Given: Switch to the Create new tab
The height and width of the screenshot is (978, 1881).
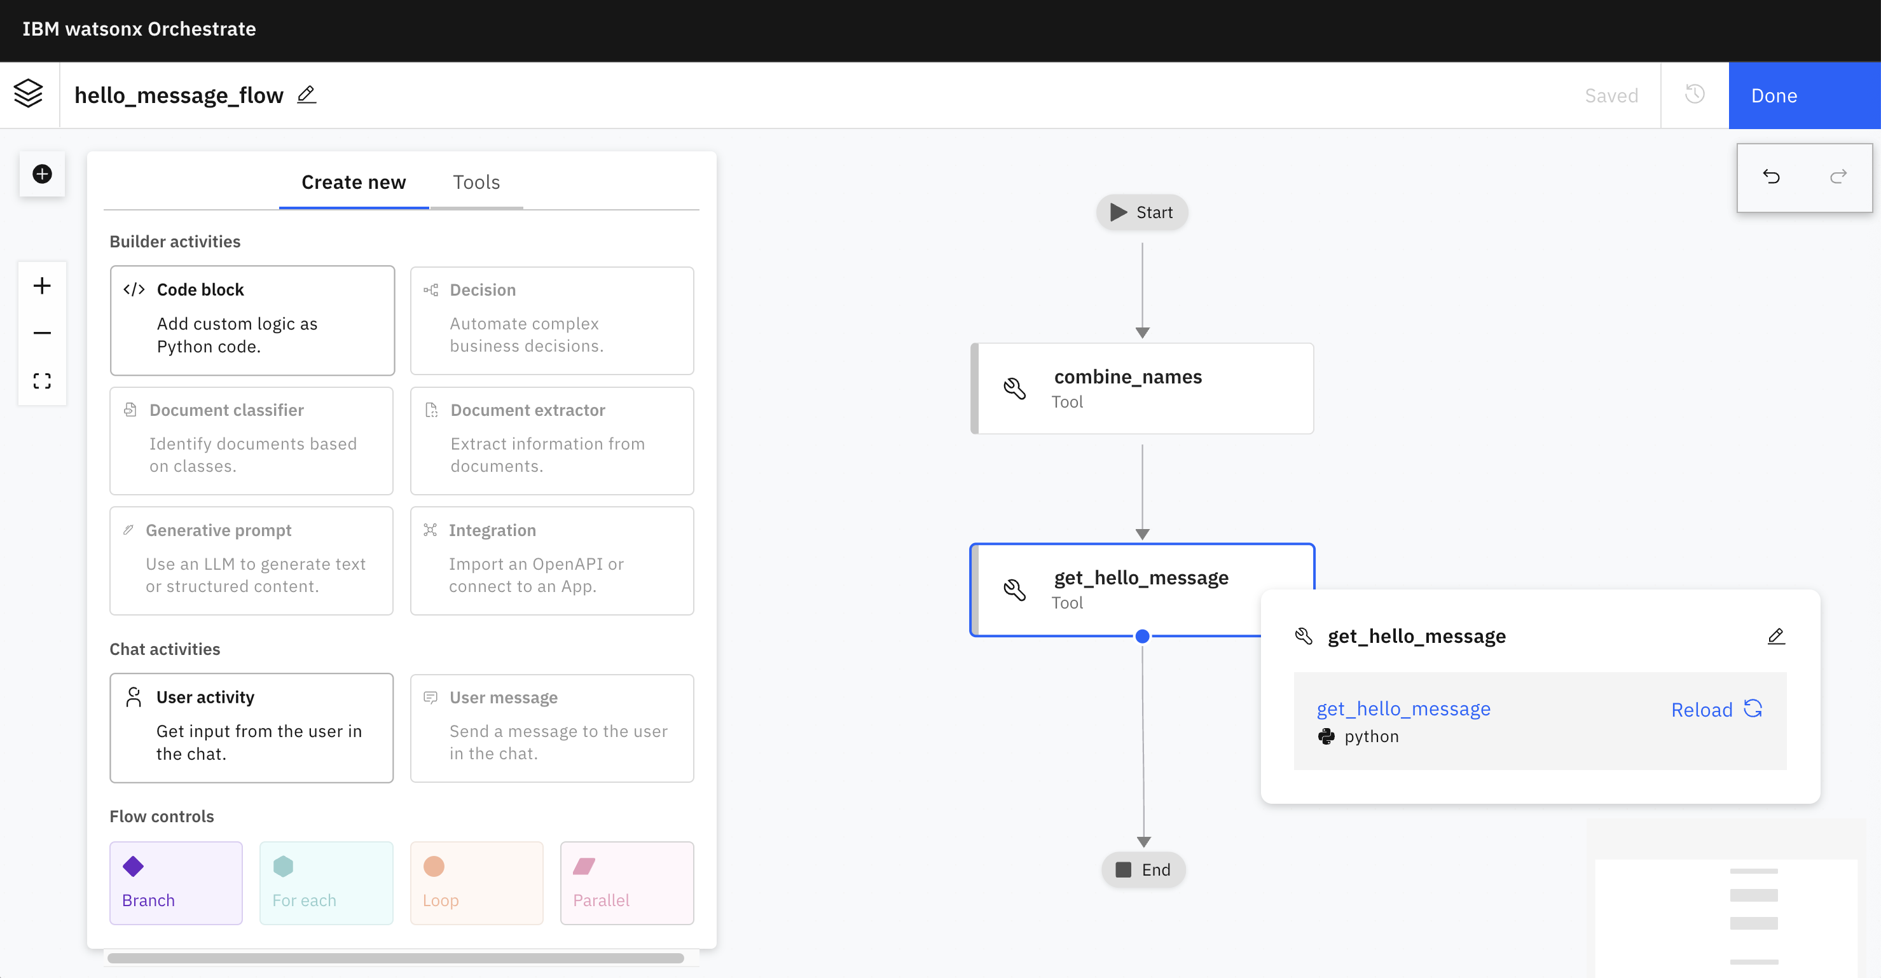Looking at the screenshot, I should tap(354, 182).
